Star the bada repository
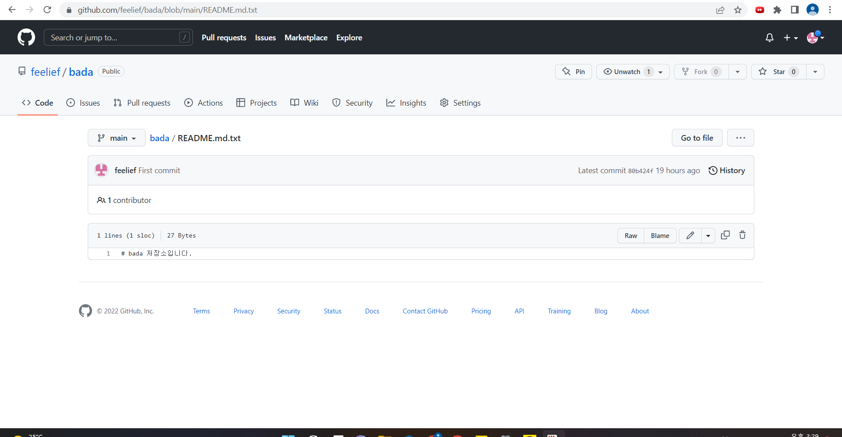This screenshot has width=842, height=437. coord(778,71)
